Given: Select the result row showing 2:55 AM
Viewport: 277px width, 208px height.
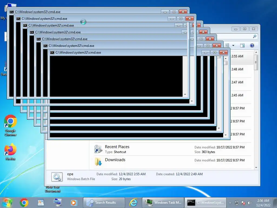Looking at the screenshot, I should click(x=242, y=58).
